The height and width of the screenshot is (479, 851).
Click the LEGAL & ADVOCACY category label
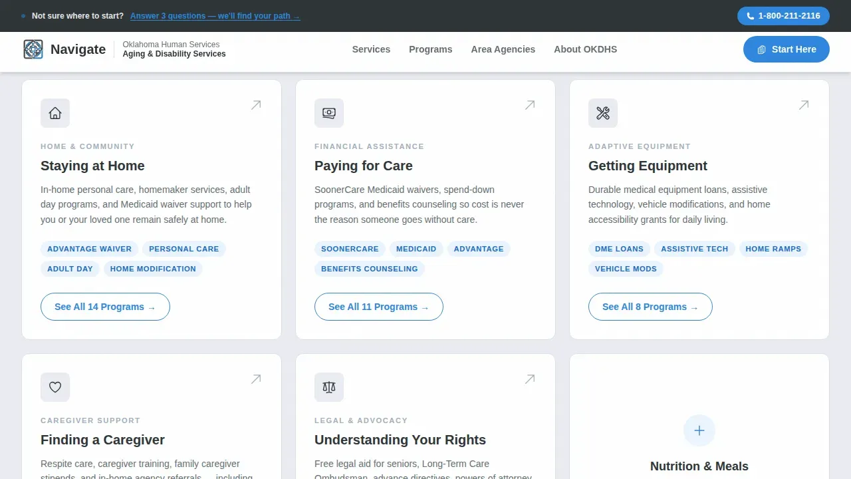(x=361, y=420)
